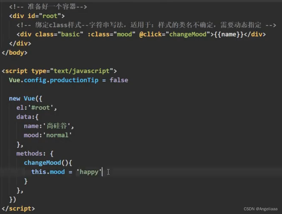
Task: Click the 'false' value
Action: point(119,80)
